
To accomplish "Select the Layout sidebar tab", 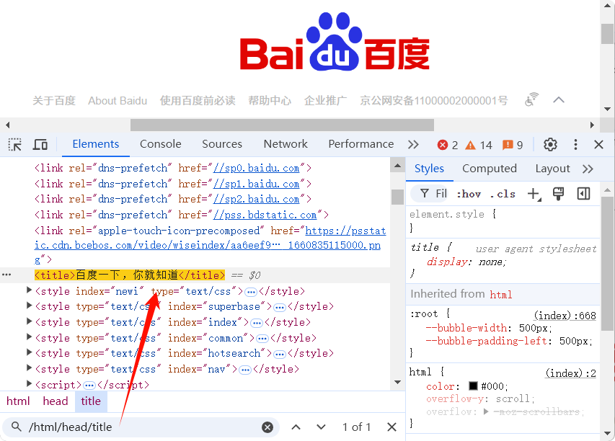I will 553,169.
